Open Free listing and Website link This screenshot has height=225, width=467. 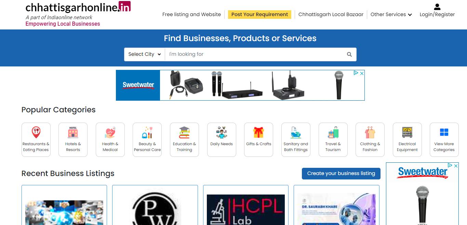click(x=191, y=14)
